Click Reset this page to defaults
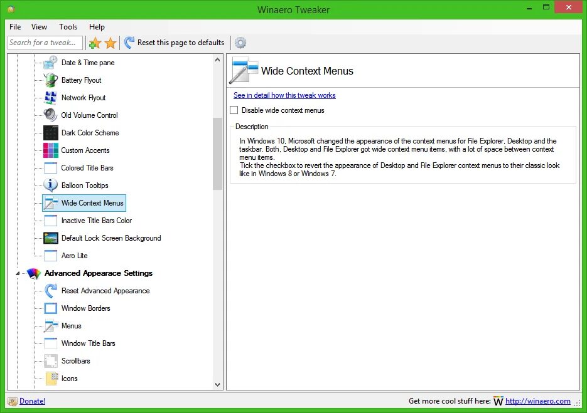 point(174,43)
